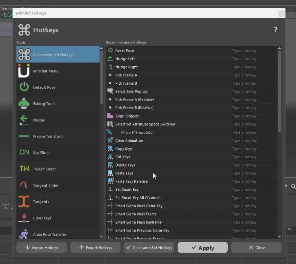Viewport: 296px width, 264px height.
Task: Select the Default Pose power icon
Action: (x=24, y=87)
